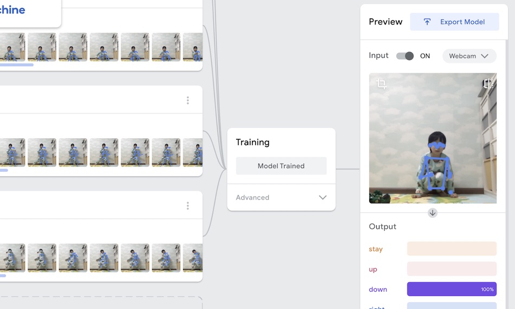Click the upload arrow icon in Export Model
Screen dimensions: 515x309
coord(427,22)
